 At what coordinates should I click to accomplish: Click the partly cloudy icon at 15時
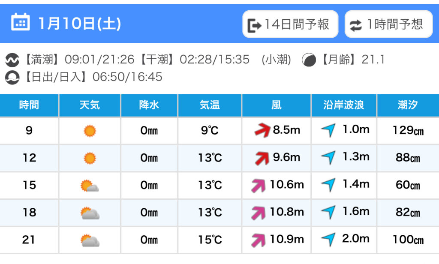(90, 186)
